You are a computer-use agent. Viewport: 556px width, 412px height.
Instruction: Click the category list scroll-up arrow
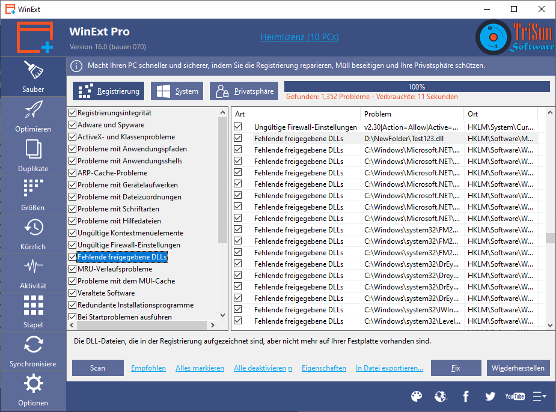(222, 113)
